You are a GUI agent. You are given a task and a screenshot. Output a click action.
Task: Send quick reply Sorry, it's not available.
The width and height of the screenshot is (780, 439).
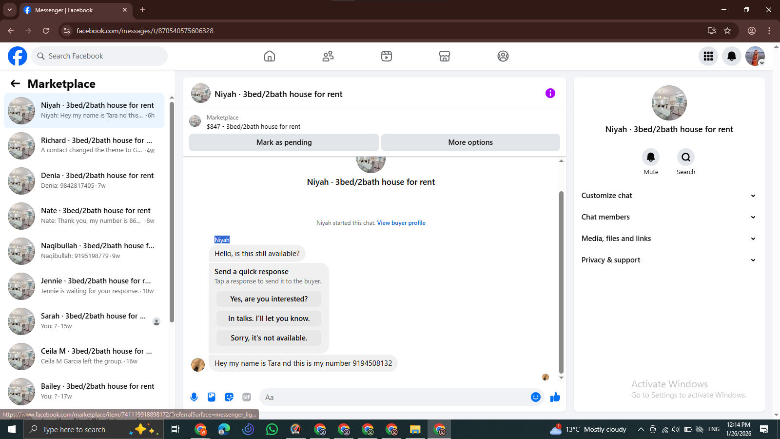click(269, 338)
